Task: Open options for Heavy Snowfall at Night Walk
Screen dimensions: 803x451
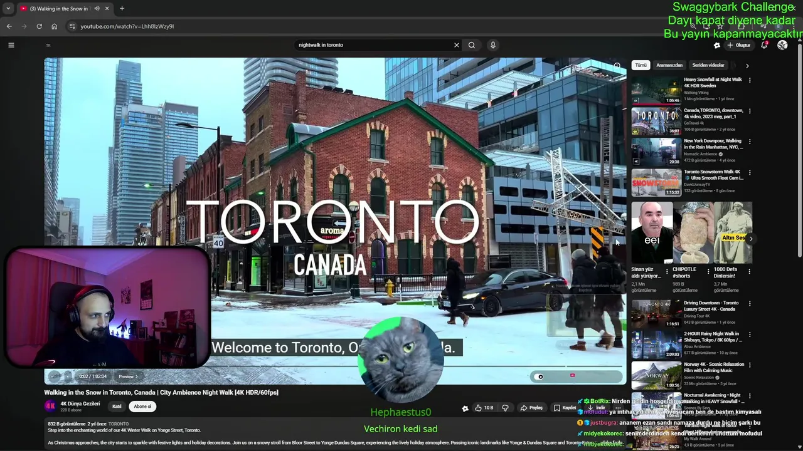Action: [749, 80]
